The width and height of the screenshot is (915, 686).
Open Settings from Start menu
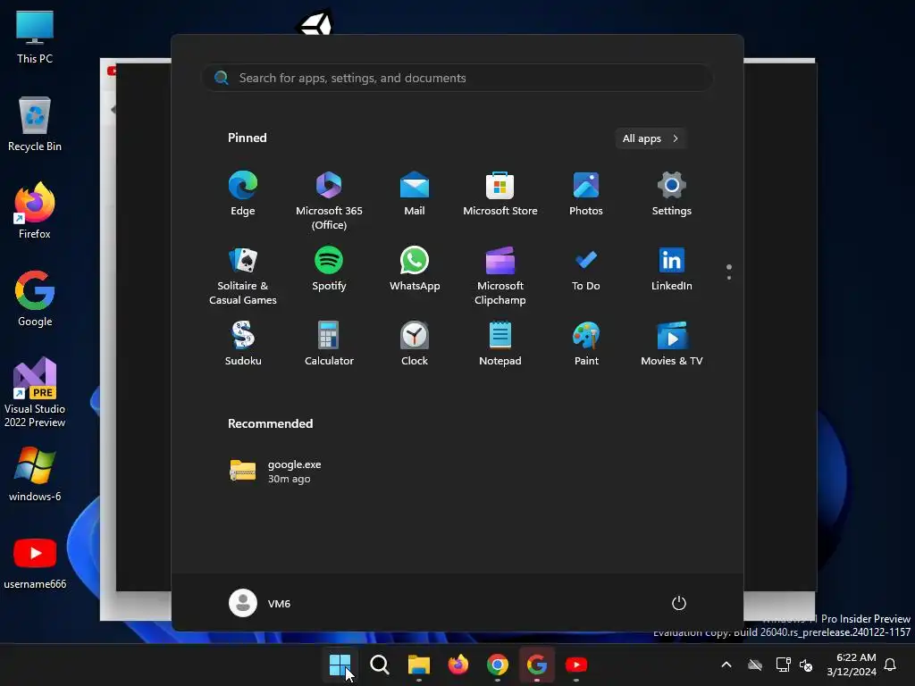[x=672, y=194]
